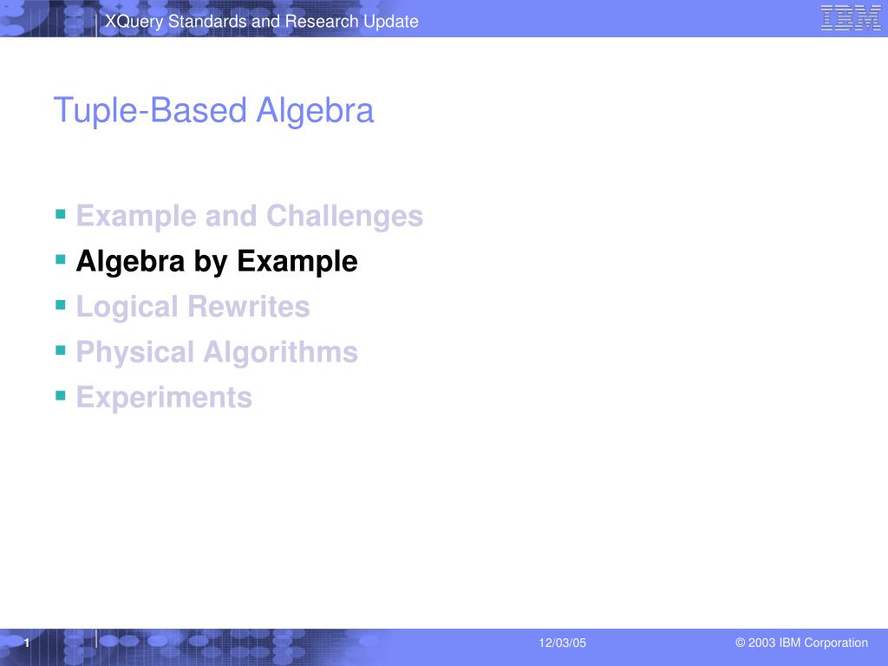Screen dimensions: 888x666
Task: Click the teal bullet beside Experiments
Action: tap(61, 395)
